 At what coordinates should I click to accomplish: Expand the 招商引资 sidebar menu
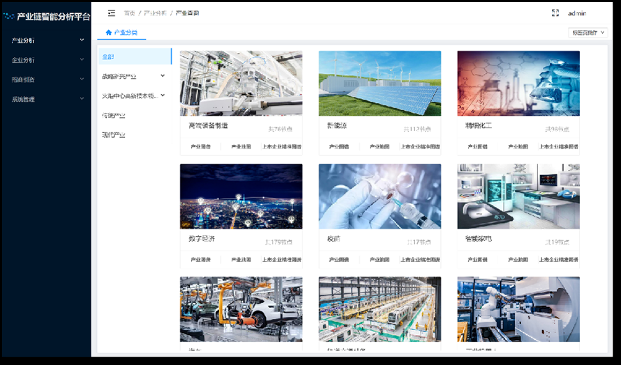pyautogui.click(x=45, y=79)
